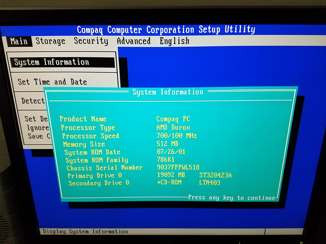Click the 19092 MB drive size
This screenshot has width=326, height=244.
(x=171, y=175)
